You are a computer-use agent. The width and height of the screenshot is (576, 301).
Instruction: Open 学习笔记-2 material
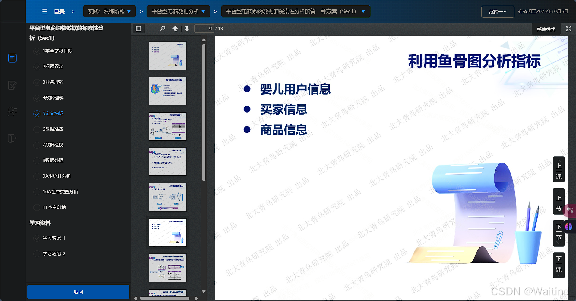click(54, 254)
